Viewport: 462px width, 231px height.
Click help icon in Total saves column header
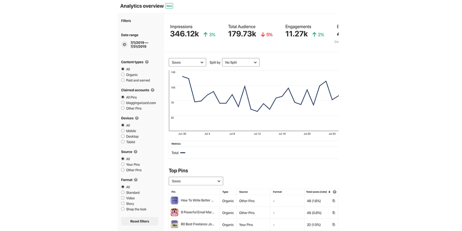(335, 192)
